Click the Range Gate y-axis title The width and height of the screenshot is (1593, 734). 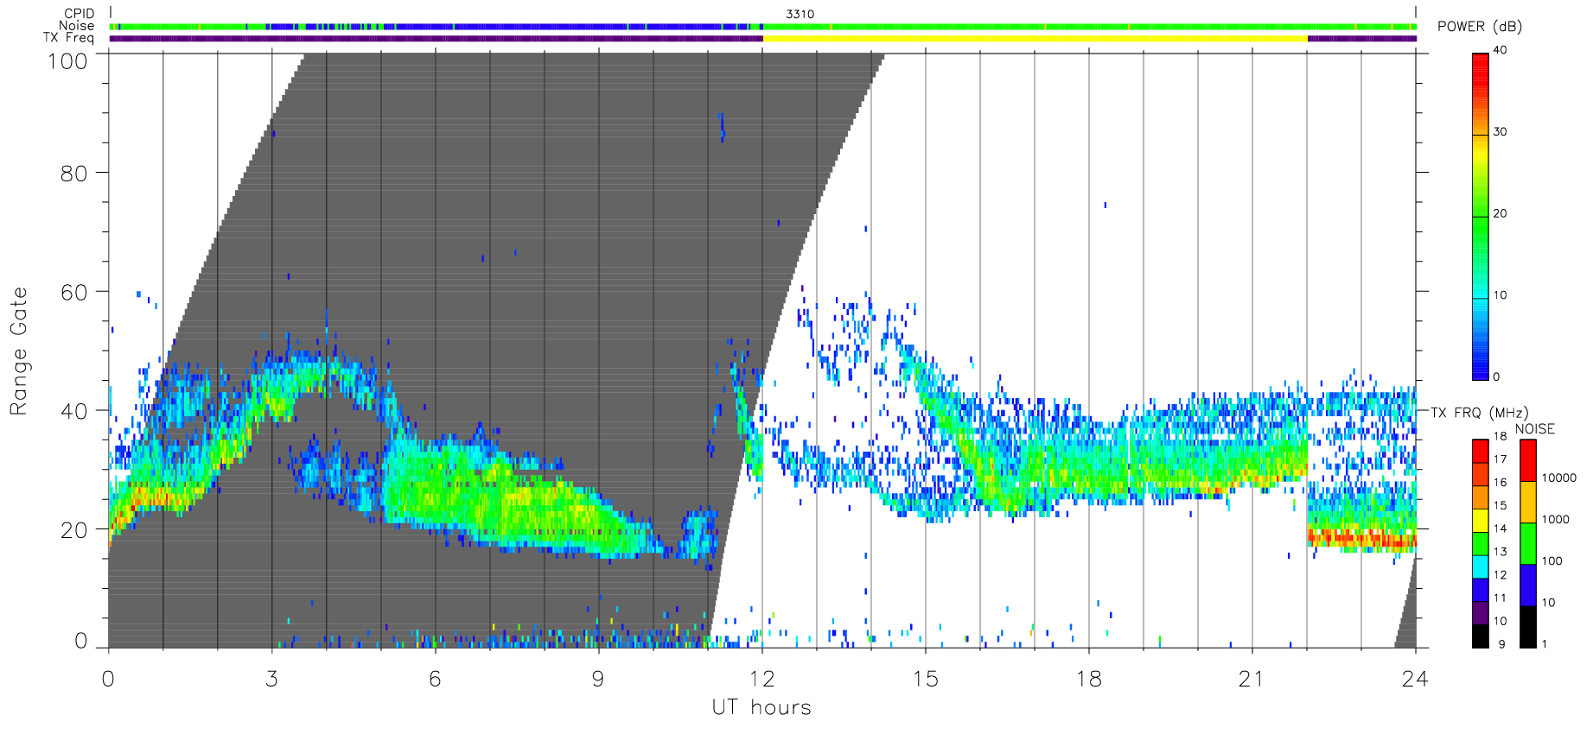[x=19, y=351]
